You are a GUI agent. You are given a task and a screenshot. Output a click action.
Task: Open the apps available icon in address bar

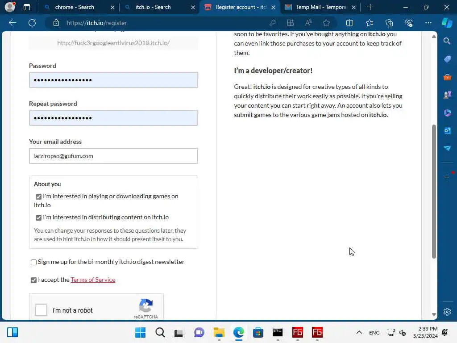tap(290, 23)
